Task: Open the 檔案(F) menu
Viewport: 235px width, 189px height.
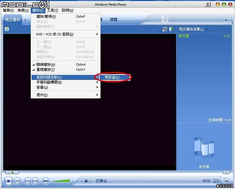Action: 8,10
